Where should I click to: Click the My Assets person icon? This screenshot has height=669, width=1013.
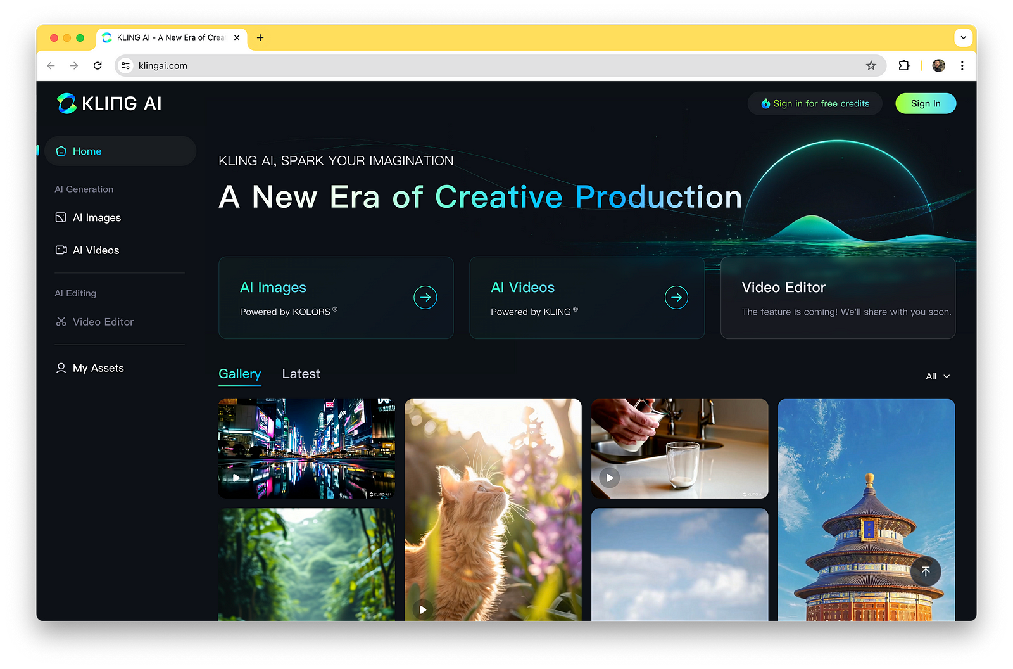tap(61, 368)
